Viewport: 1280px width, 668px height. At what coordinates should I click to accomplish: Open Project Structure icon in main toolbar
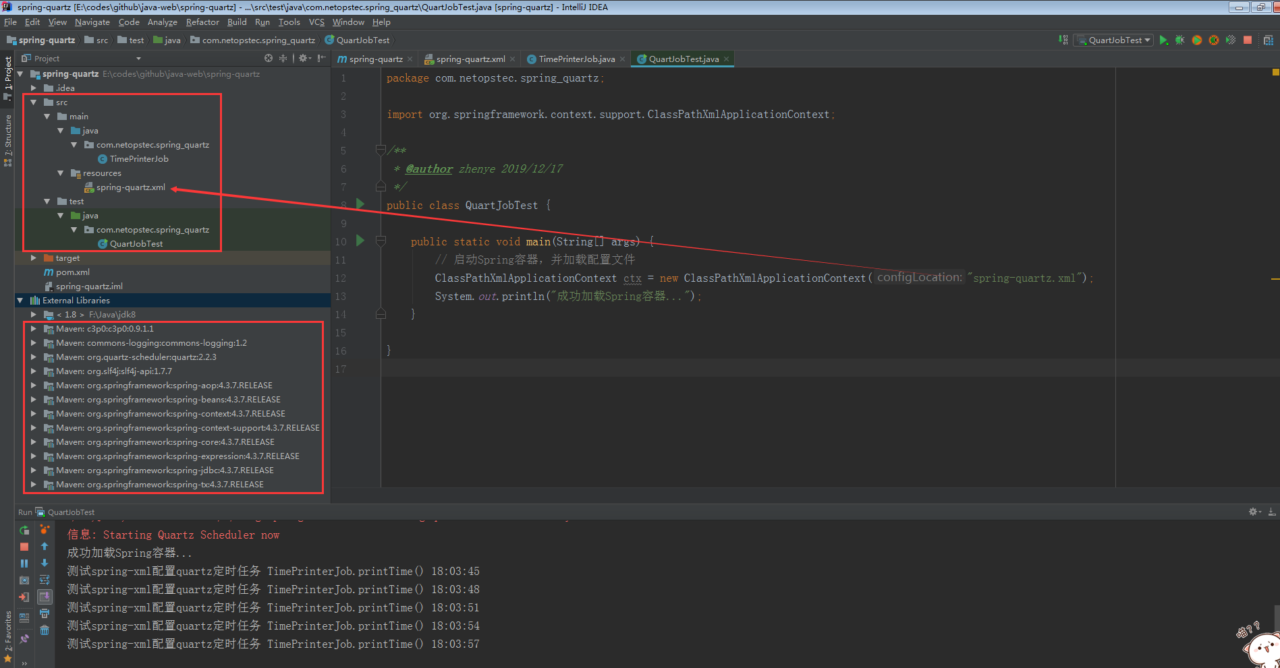[x=1269, y=40]
